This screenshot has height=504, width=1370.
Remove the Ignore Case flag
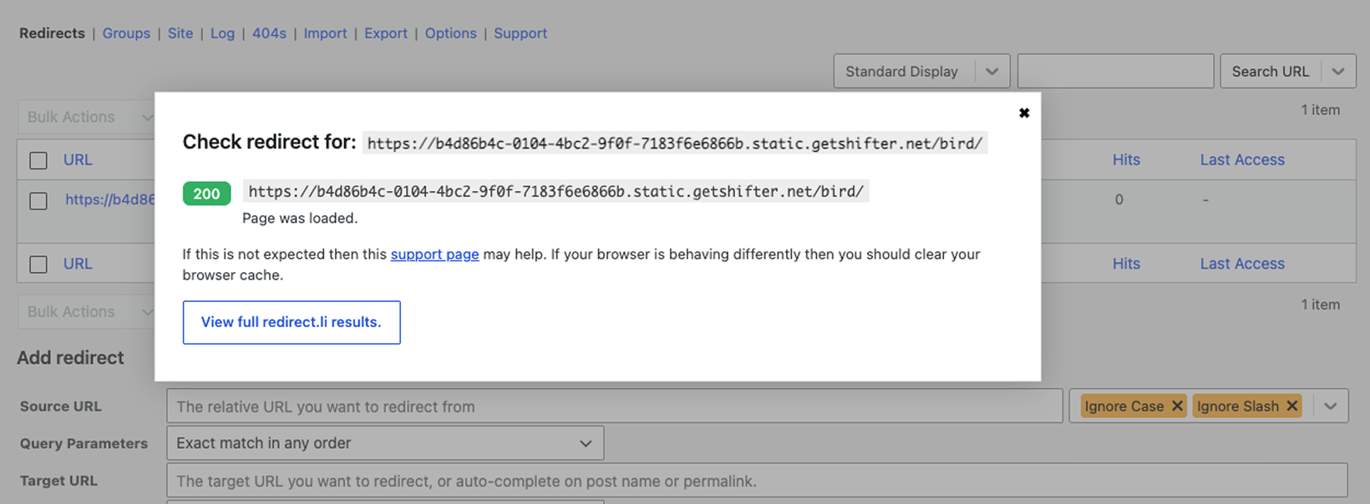(1177, 406)
